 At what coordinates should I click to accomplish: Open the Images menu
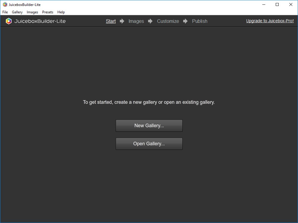pyautogui.click(x=32, y=12)
